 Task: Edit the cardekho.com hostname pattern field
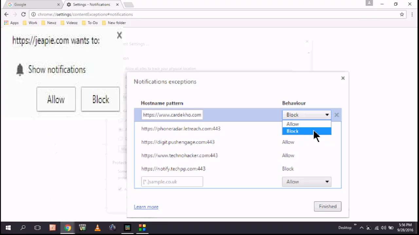172,115
